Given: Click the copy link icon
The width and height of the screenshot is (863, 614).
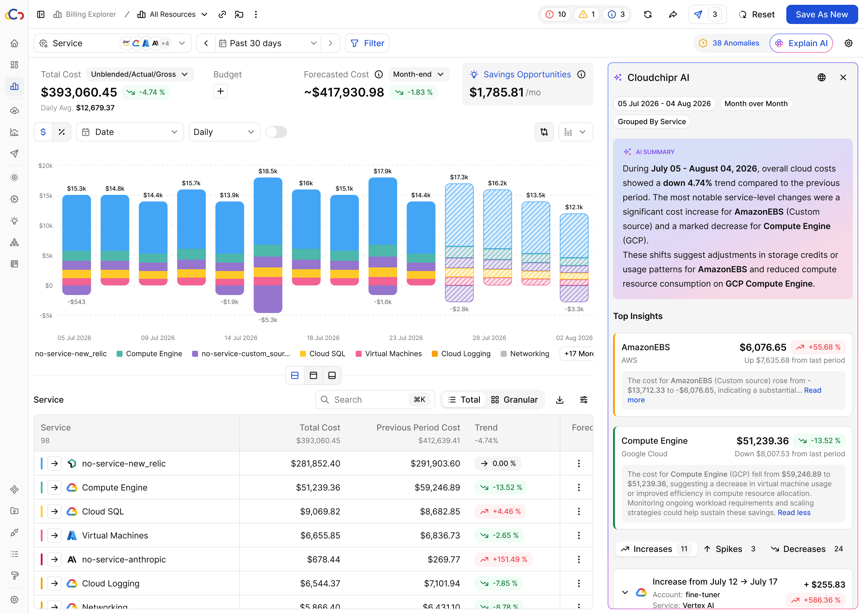Looking at the screenshot, I should [x=222, y=14].
